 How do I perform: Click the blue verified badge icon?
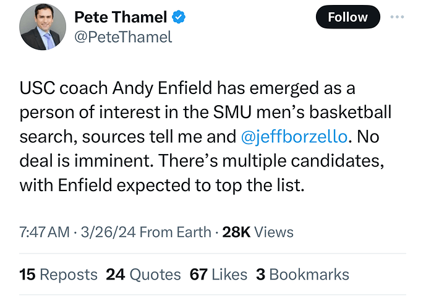[179, 17]
